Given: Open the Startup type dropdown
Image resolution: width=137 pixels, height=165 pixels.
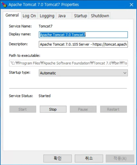Looking at the screenshot, I should coord(83,73).
